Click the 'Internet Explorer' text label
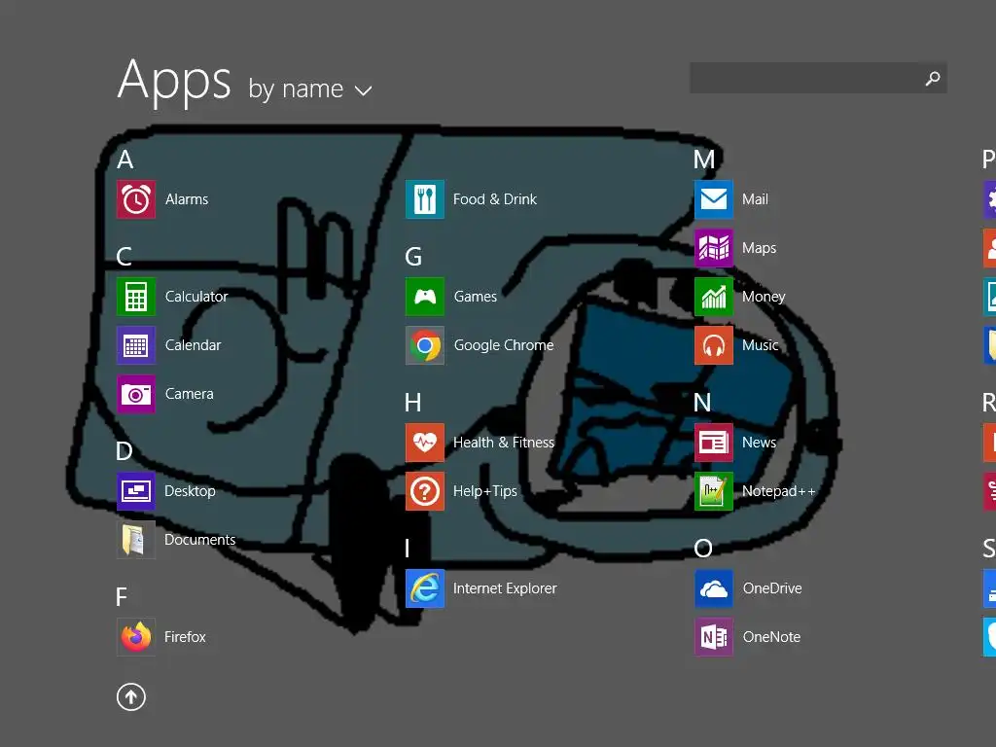996x747 pixels. 505,588
